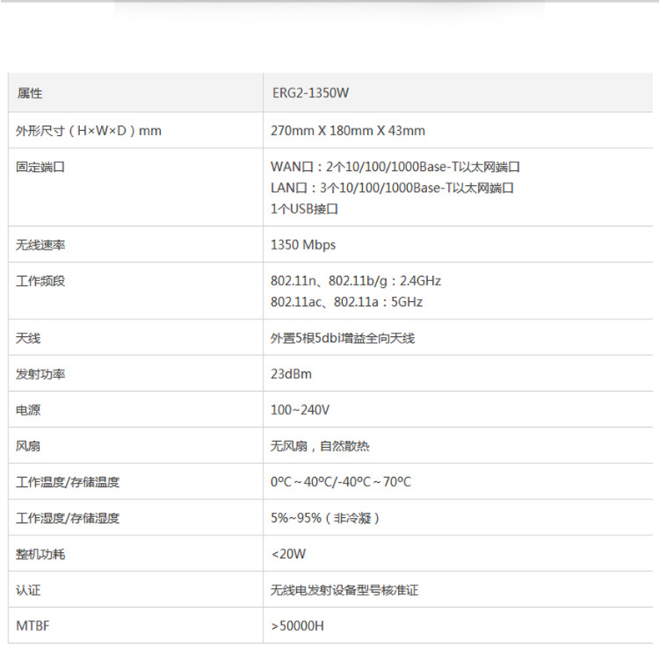The image size is (659, 648).
Task: Click the 属性 header label
Action: pyautogui.click(x=29, y=93)
